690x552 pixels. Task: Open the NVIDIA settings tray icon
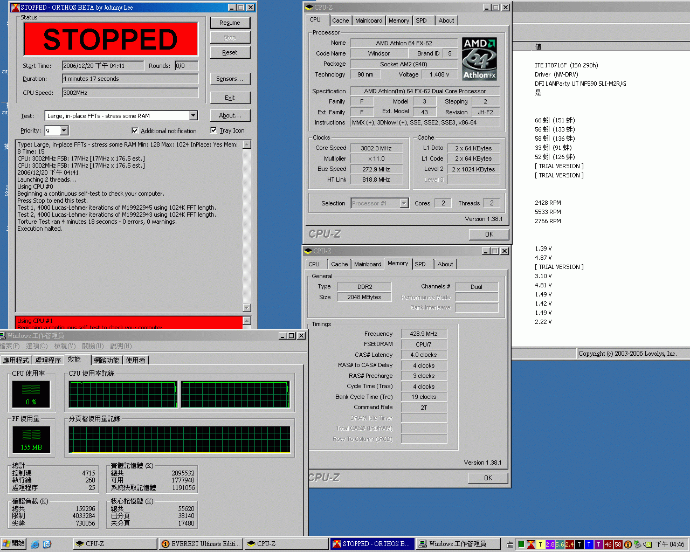(647, 544)
